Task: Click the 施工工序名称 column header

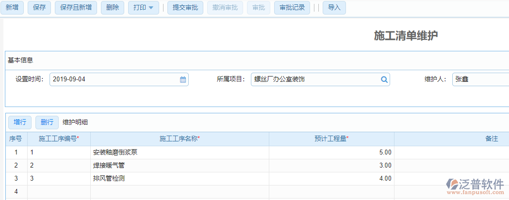Action: 180,139
